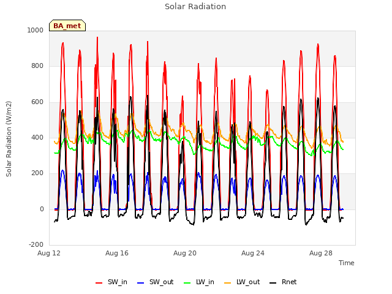Click the green LW_in legend color marker
The image size is (392, 294).
click(187, 283)
